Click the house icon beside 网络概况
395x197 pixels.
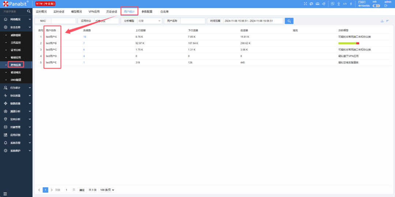[x=5, y=19]
